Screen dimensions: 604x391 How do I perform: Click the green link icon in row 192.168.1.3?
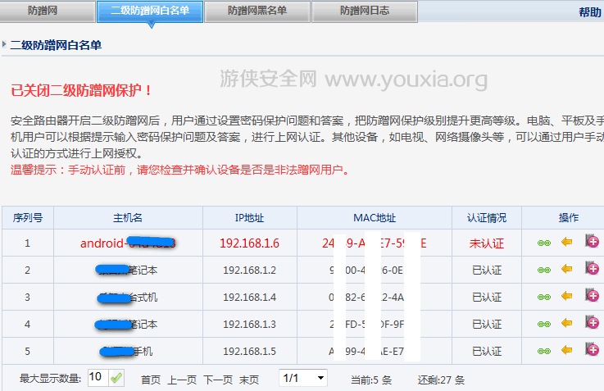[544, 324]
